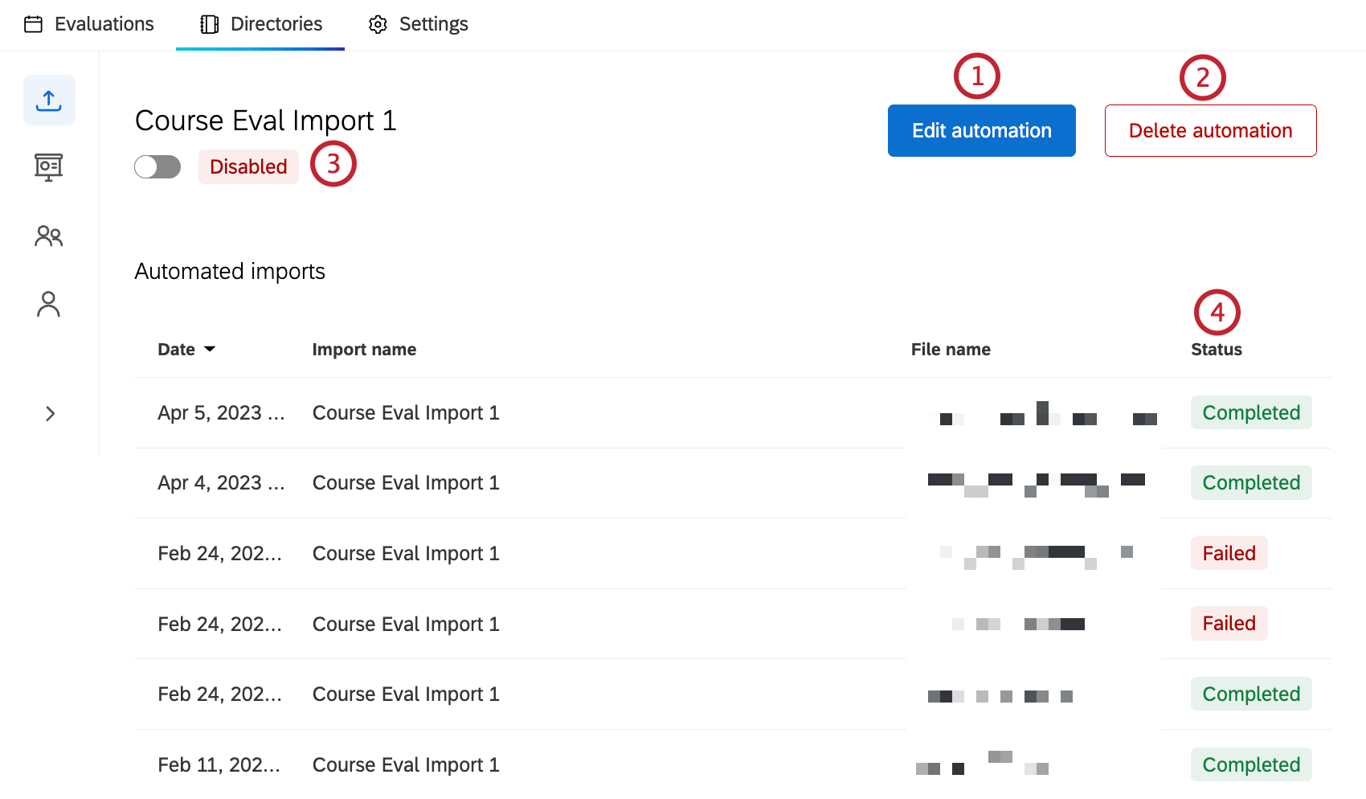The height and width of the screenshot is (799, 1366).
Task: Expand the collapsed sidebar with the chevron
Action: point(49,413)
